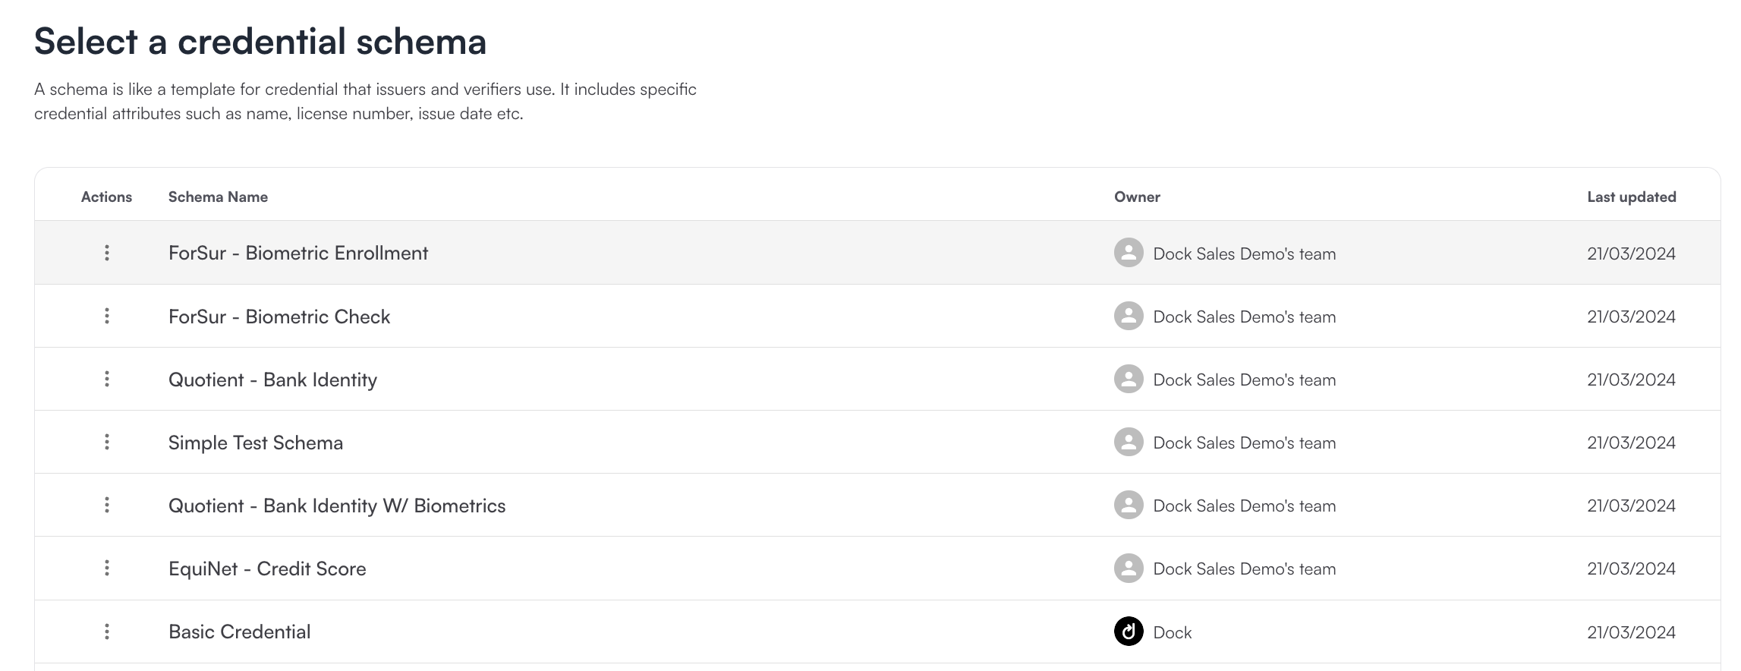Click the Last updated column header
This screenshot has width=1741, height=671.
[1631, 197]
